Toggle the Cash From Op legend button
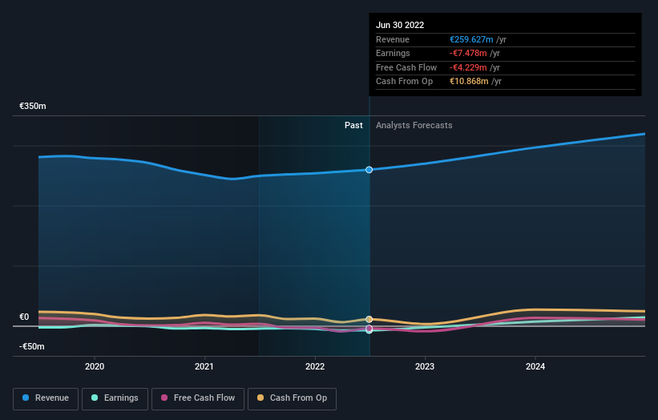Image resolution: width=658 pixels, height=420 pixels. [292, 398]
